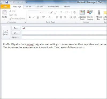Image resolution: width=107 pixels, height=99 pixels.
Task: Click the Clear Formatting icon
Action: coord(74,12)
